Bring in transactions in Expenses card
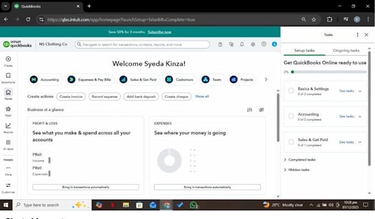The height and width of the screenshot is (219, 375). [207, 187]
